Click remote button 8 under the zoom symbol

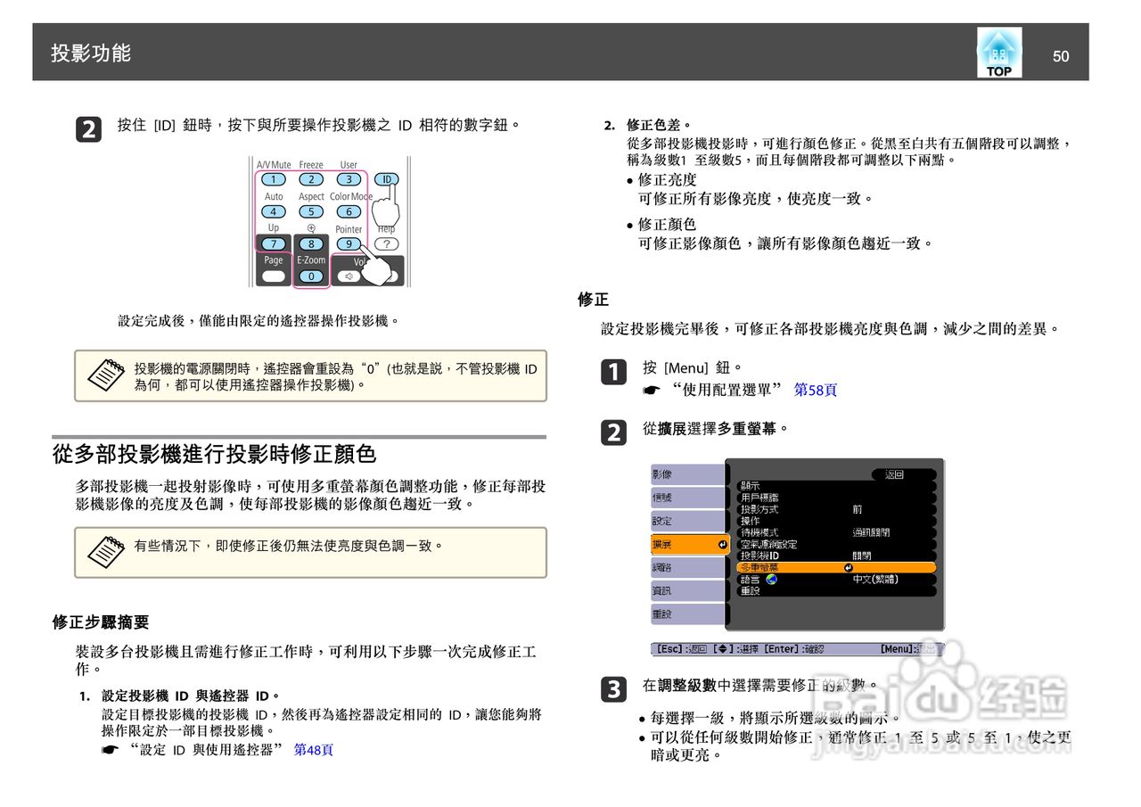coord(311,243)
